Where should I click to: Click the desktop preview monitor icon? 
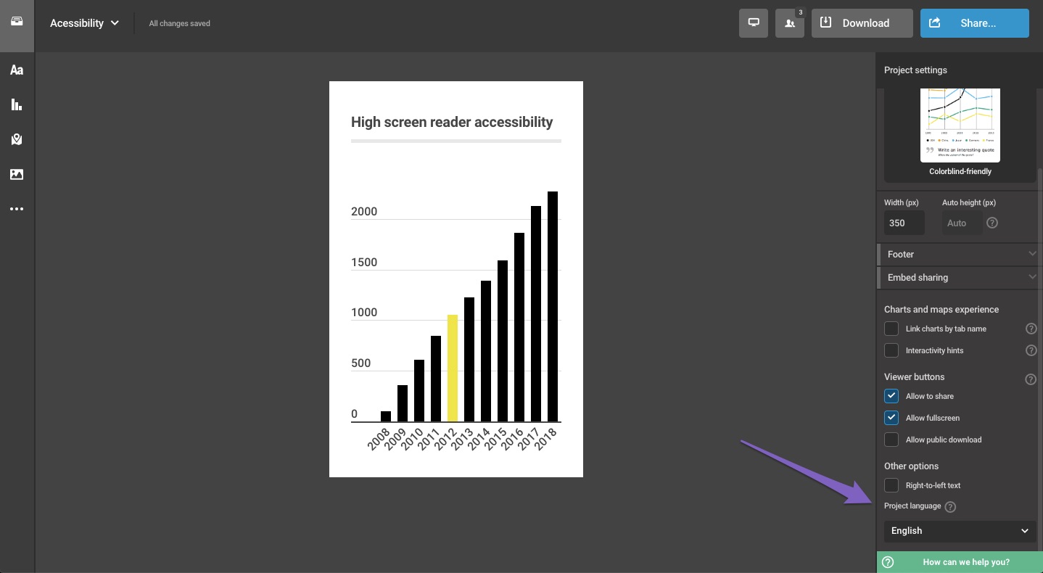(x=754, y=23)
